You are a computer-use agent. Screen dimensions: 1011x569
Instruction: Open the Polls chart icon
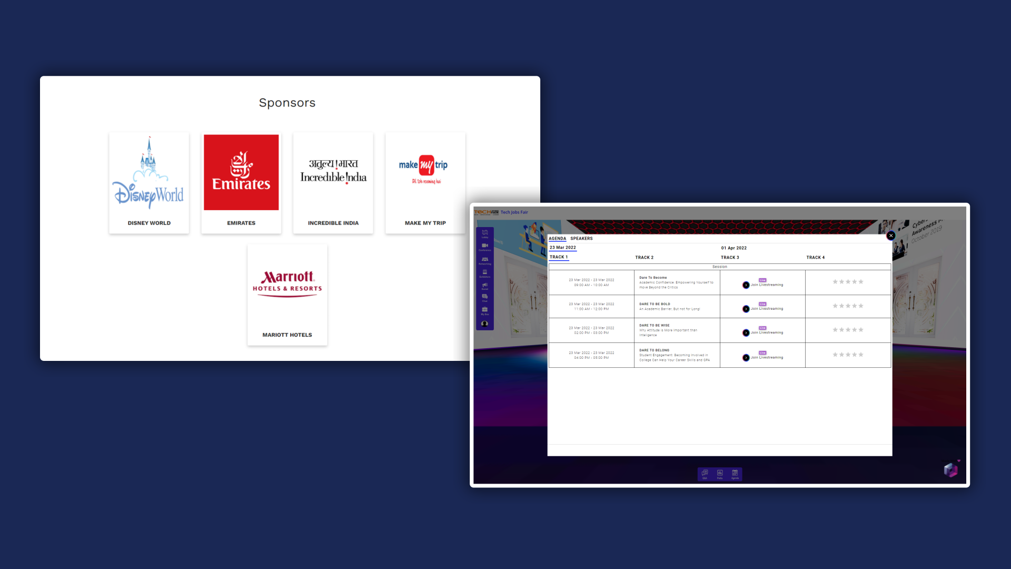pos(720,474)
